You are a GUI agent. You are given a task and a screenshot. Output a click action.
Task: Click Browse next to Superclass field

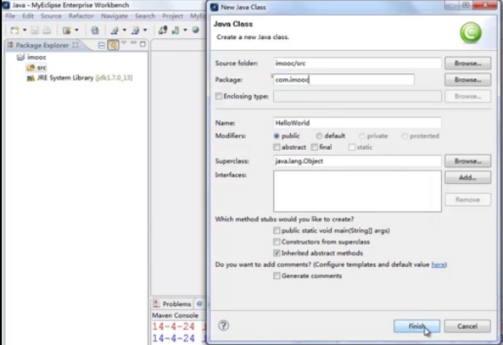(x=467, y=161)
